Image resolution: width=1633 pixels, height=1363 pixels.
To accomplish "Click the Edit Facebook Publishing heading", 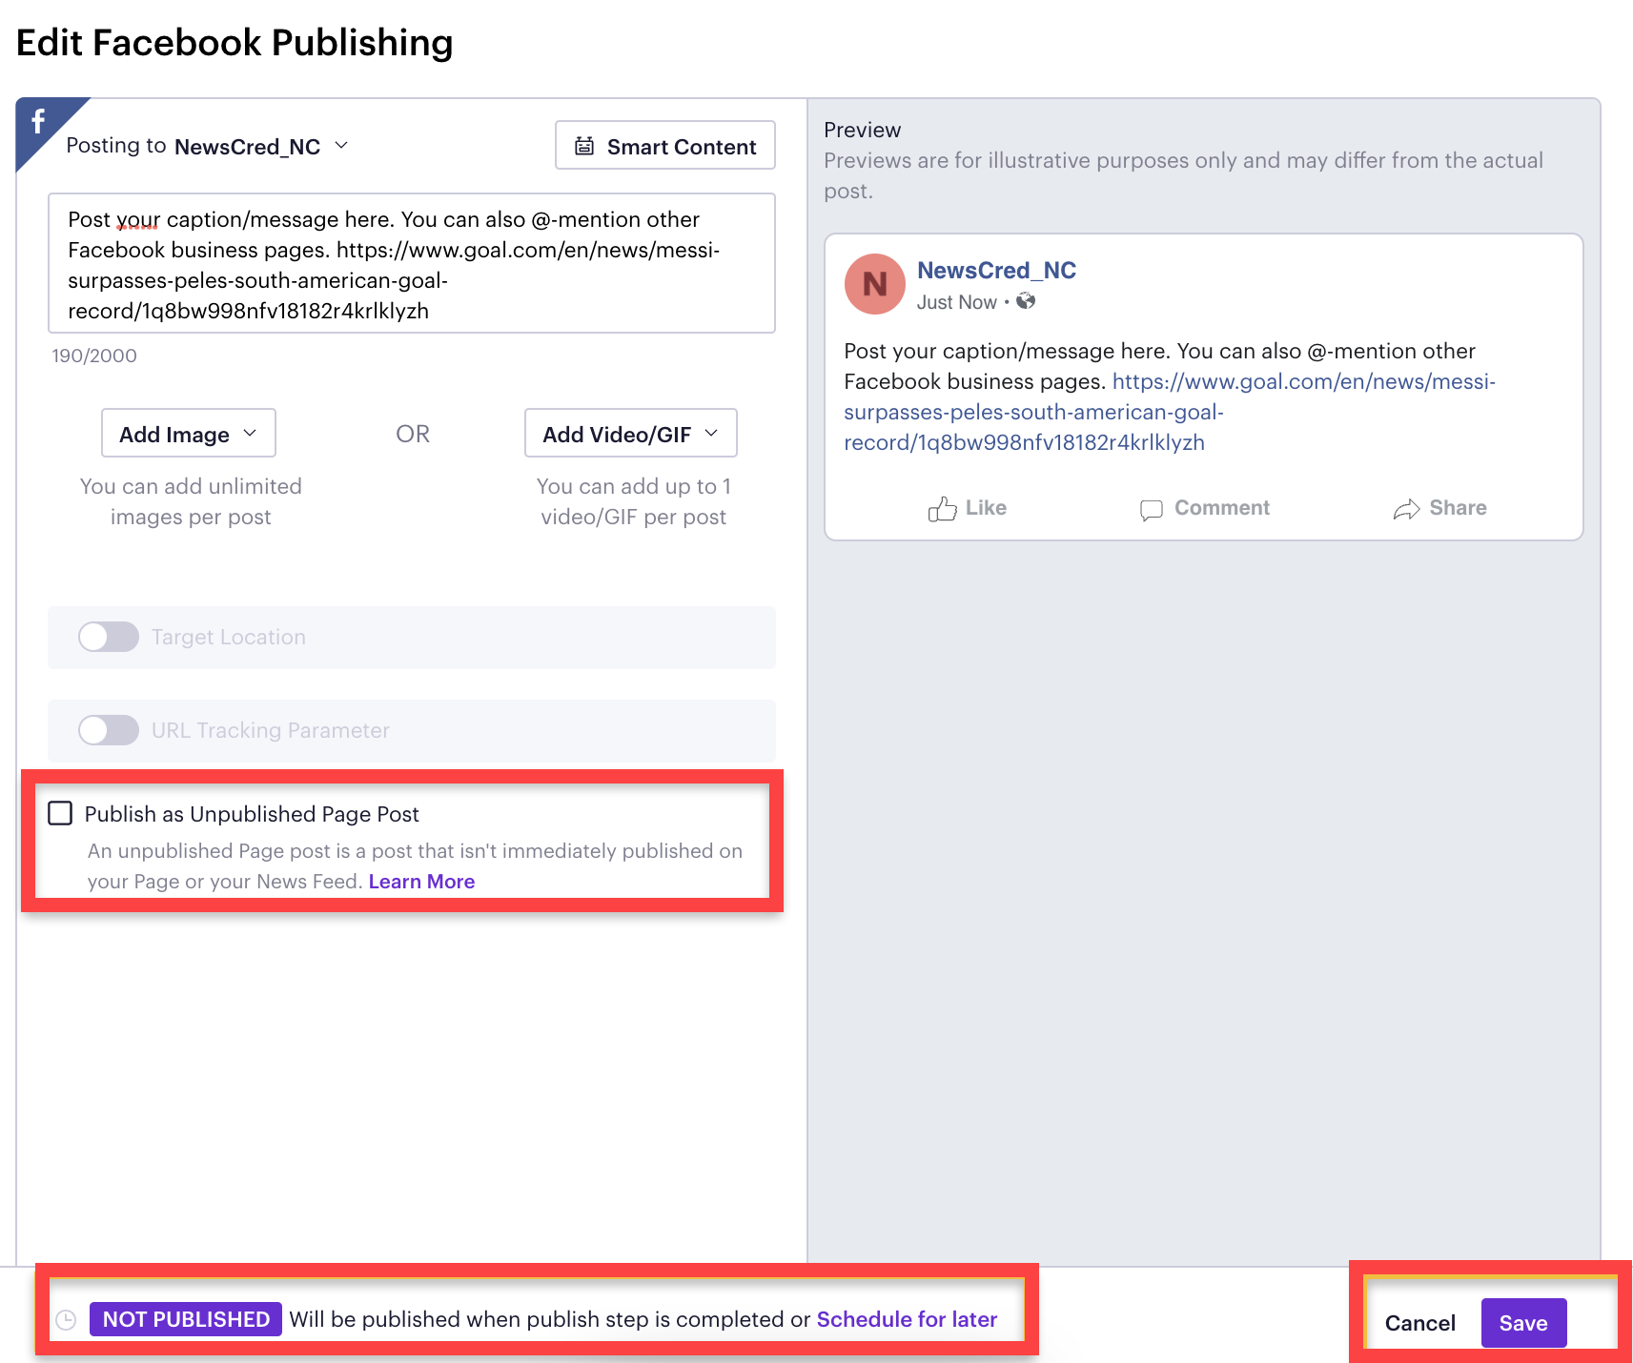I will (x=235, y=43).
